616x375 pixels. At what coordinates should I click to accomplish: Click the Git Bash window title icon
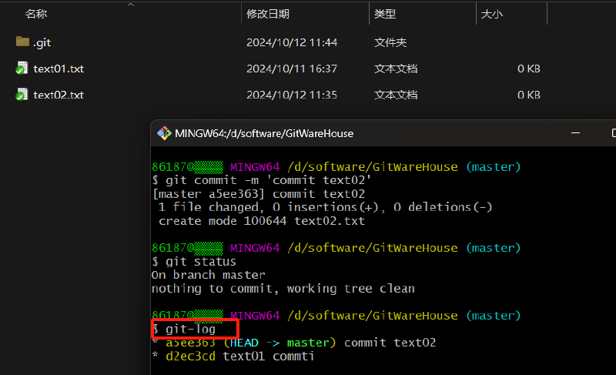pyautogui.click(x=164, y=133)
